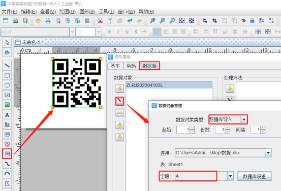Image resolution: width=281 pixels, height=191 pixels.
Task: Click the Zoom in magnifier icon
Action: 152,21
